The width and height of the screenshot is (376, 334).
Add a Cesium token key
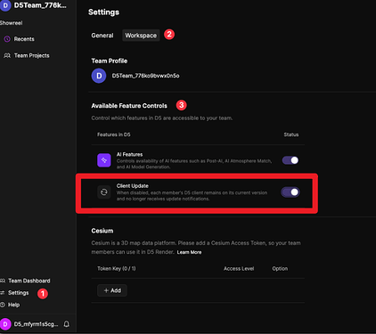coord(112,290)
